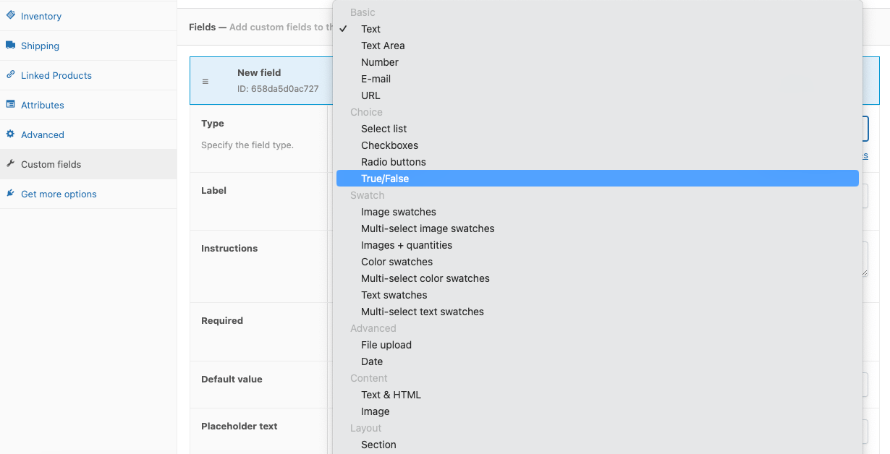Click the Attributes list icon
This screenshot has height=454, width=890.
tap(10, 104)
